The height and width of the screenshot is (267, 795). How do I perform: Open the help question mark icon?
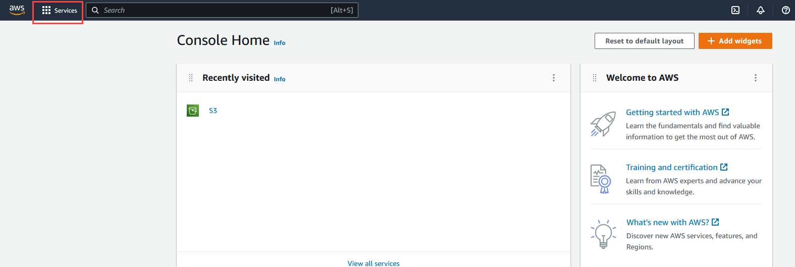786,10
